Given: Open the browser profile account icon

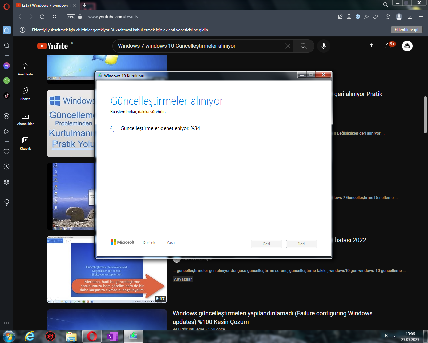Looking at the screenshot, I should pyautogui.click(x=399, y=17).
